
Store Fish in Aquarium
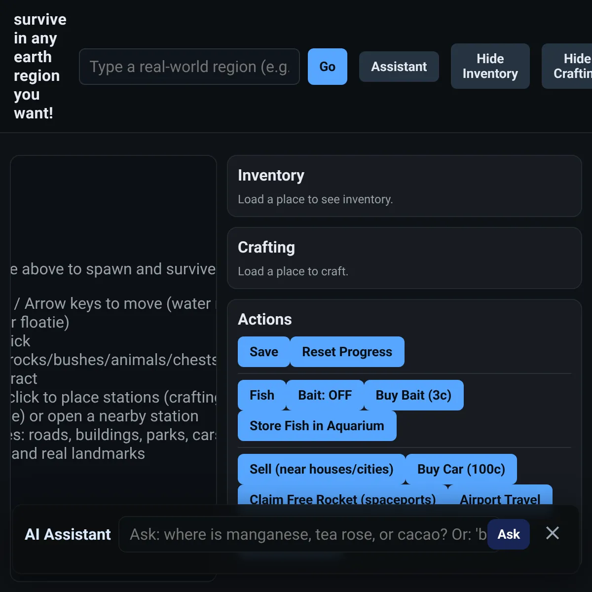tap(317, 426)
